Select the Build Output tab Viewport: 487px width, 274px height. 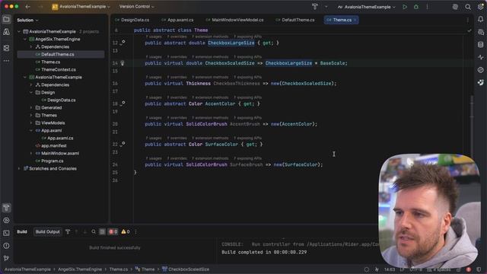point(47,231)
